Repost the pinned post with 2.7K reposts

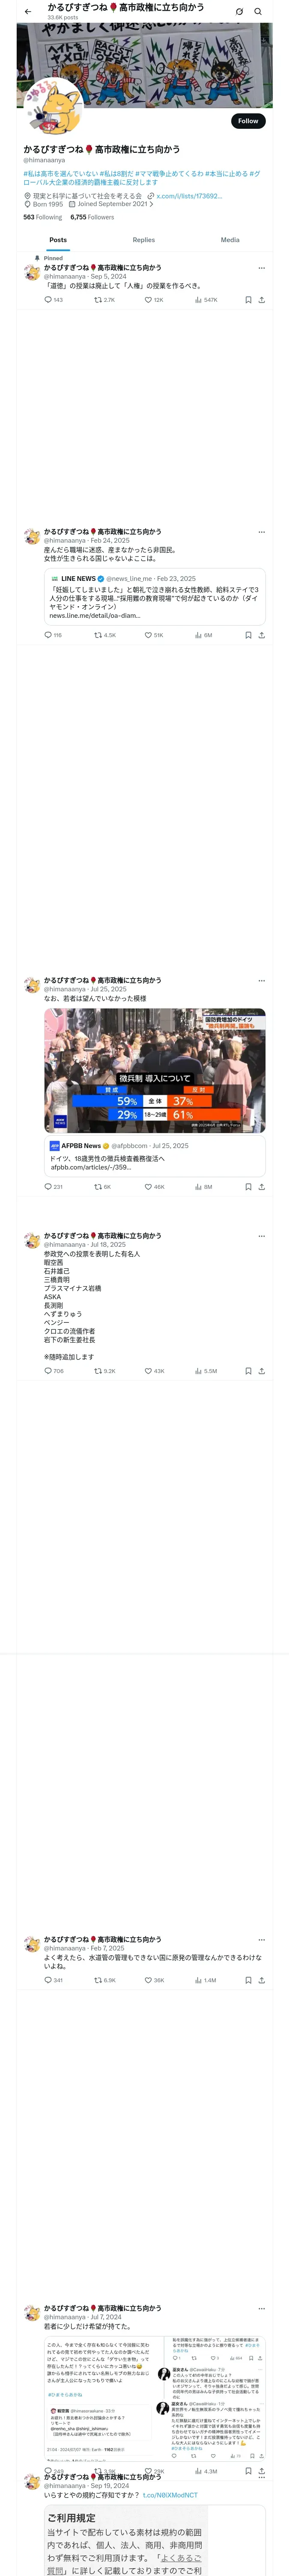point(104,300)
